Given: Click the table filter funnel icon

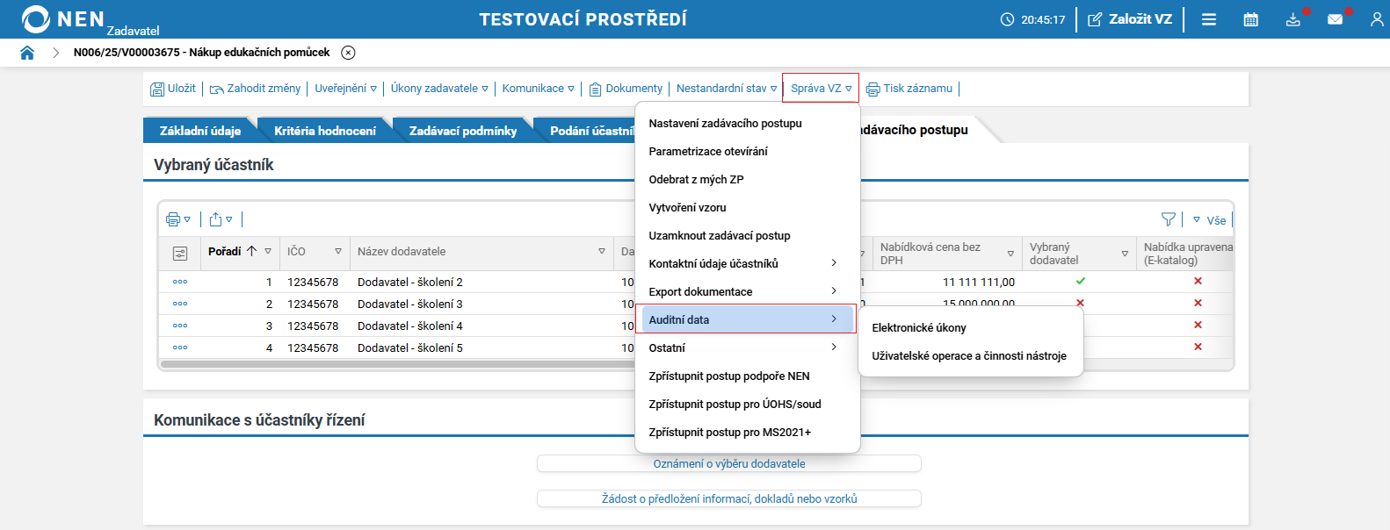Looking at the screenshot, I should click(1168, 219).
